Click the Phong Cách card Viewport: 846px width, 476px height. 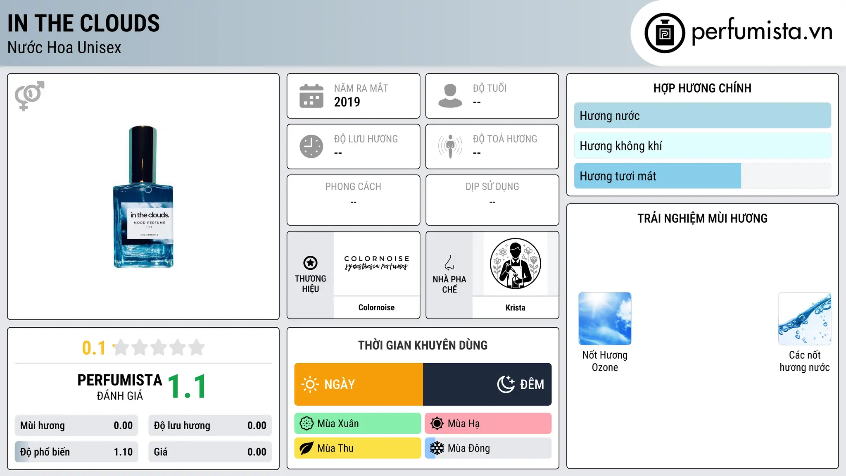click(x=353, y=200)
